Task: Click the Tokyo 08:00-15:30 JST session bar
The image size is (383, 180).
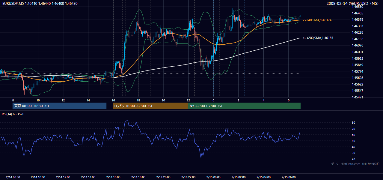Action: coord(59,106)
